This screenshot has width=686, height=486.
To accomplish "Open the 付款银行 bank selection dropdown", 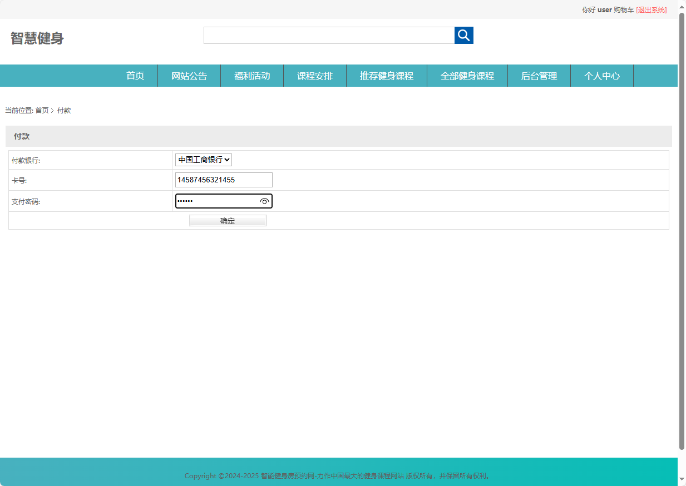I will tap(203, 160).
